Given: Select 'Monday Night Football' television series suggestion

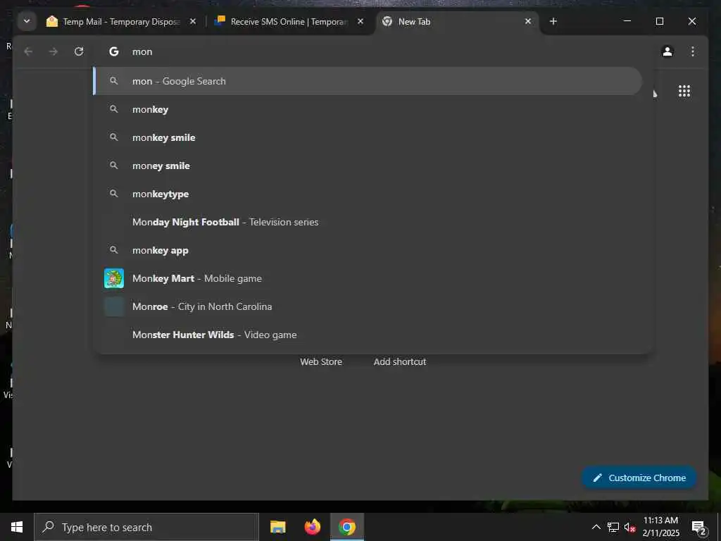Looking at the screenshot, I should 368,222.
